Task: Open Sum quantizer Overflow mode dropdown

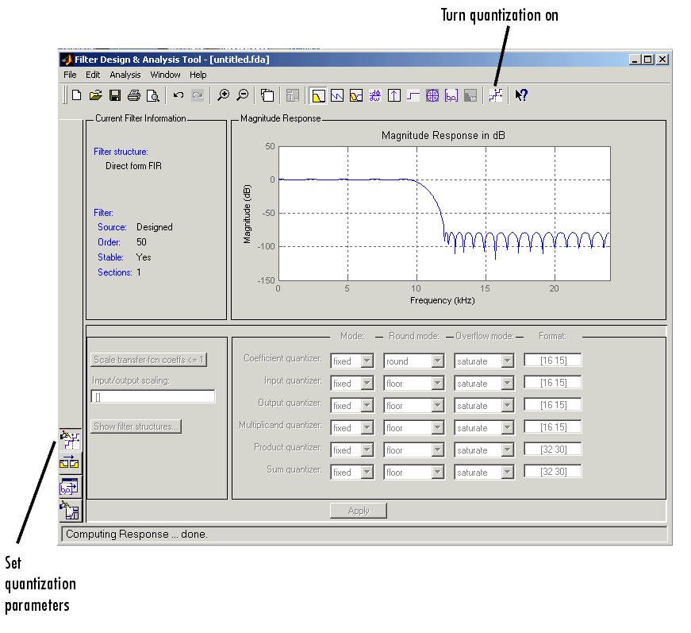Action: (484, 472)
